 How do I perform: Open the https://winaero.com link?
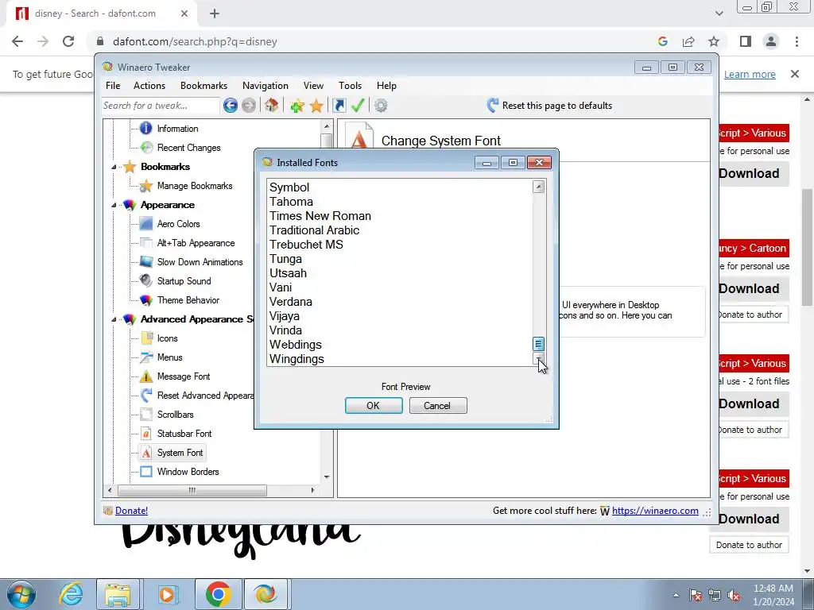pyautogui.click(x=655, y=511)
